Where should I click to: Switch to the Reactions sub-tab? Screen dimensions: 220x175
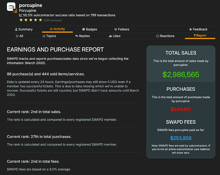coord(165,36)
